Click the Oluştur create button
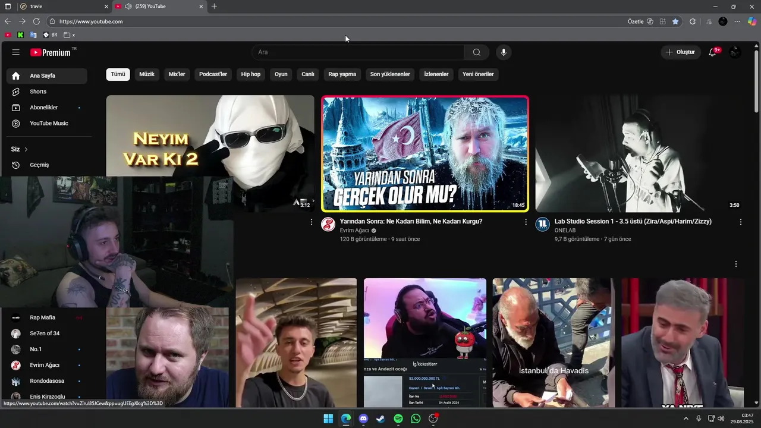This screenshot has height=428, width=761. [x=681, y=52]
